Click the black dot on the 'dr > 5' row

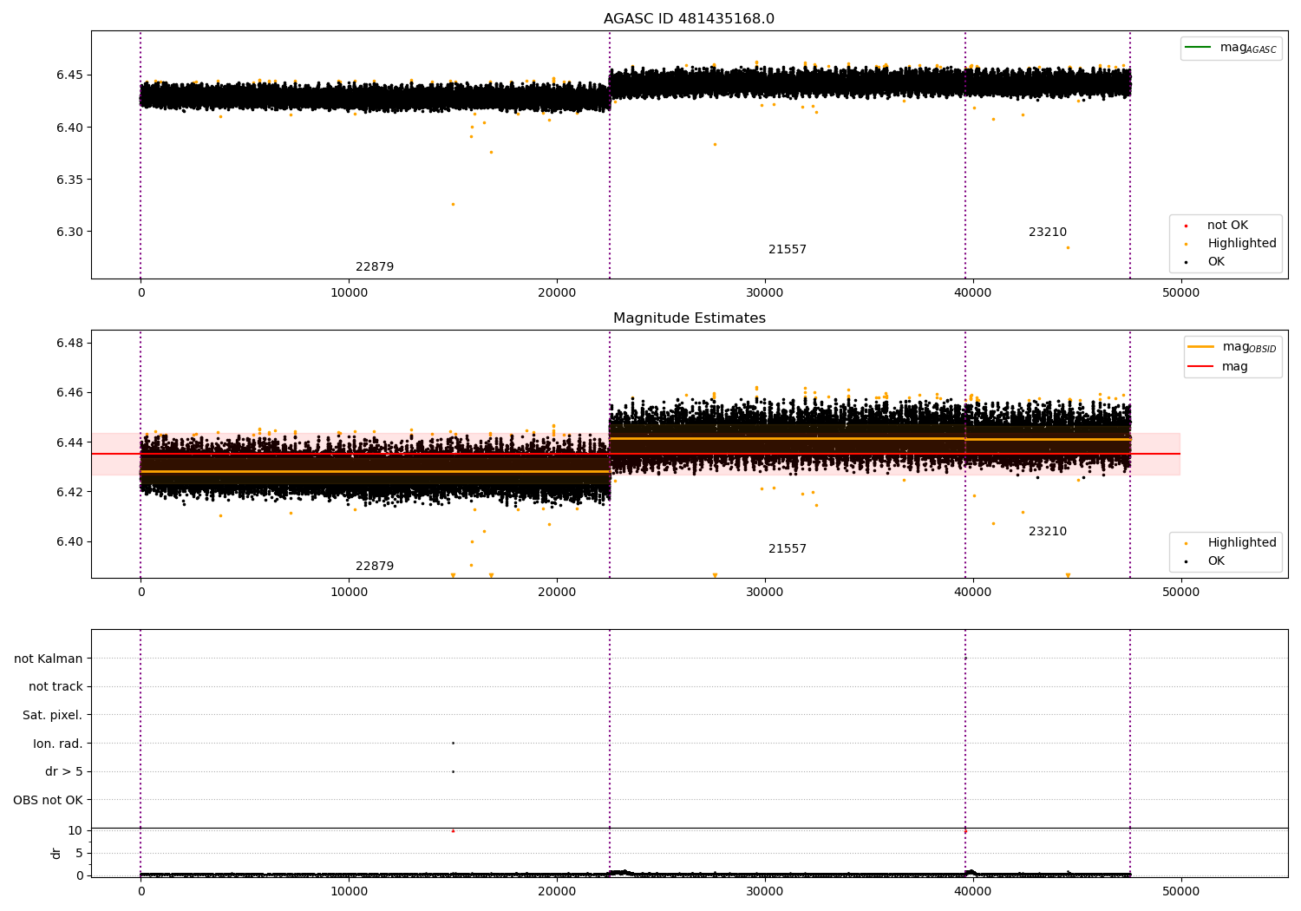point(453,771)
